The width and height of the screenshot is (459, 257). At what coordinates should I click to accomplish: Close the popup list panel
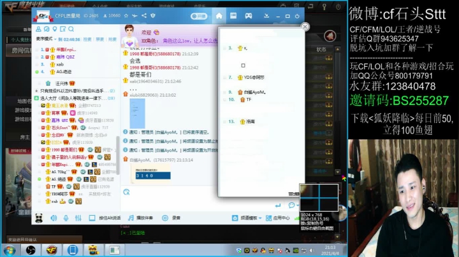point(305,27)
